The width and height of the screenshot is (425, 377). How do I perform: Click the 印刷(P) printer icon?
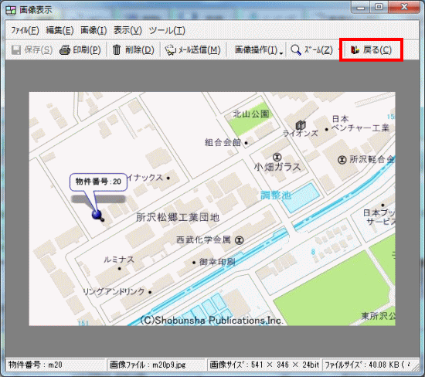(65, 50)
